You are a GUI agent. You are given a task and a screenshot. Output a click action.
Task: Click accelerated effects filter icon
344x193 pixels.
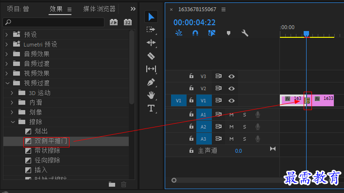tap(114, 22)
